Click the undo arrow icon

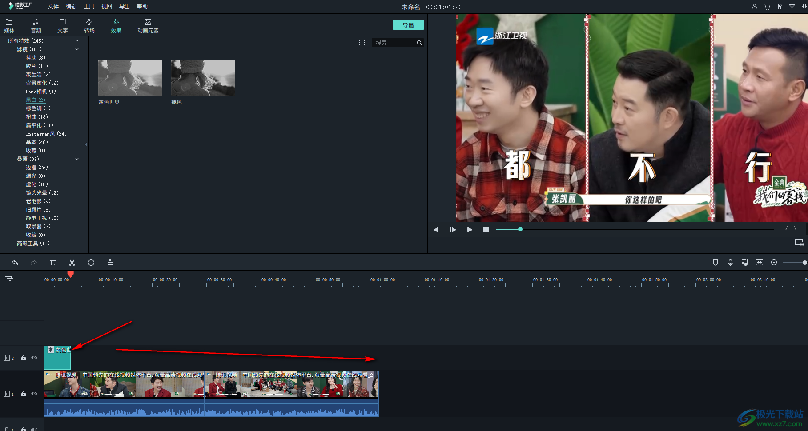[15, 263]
